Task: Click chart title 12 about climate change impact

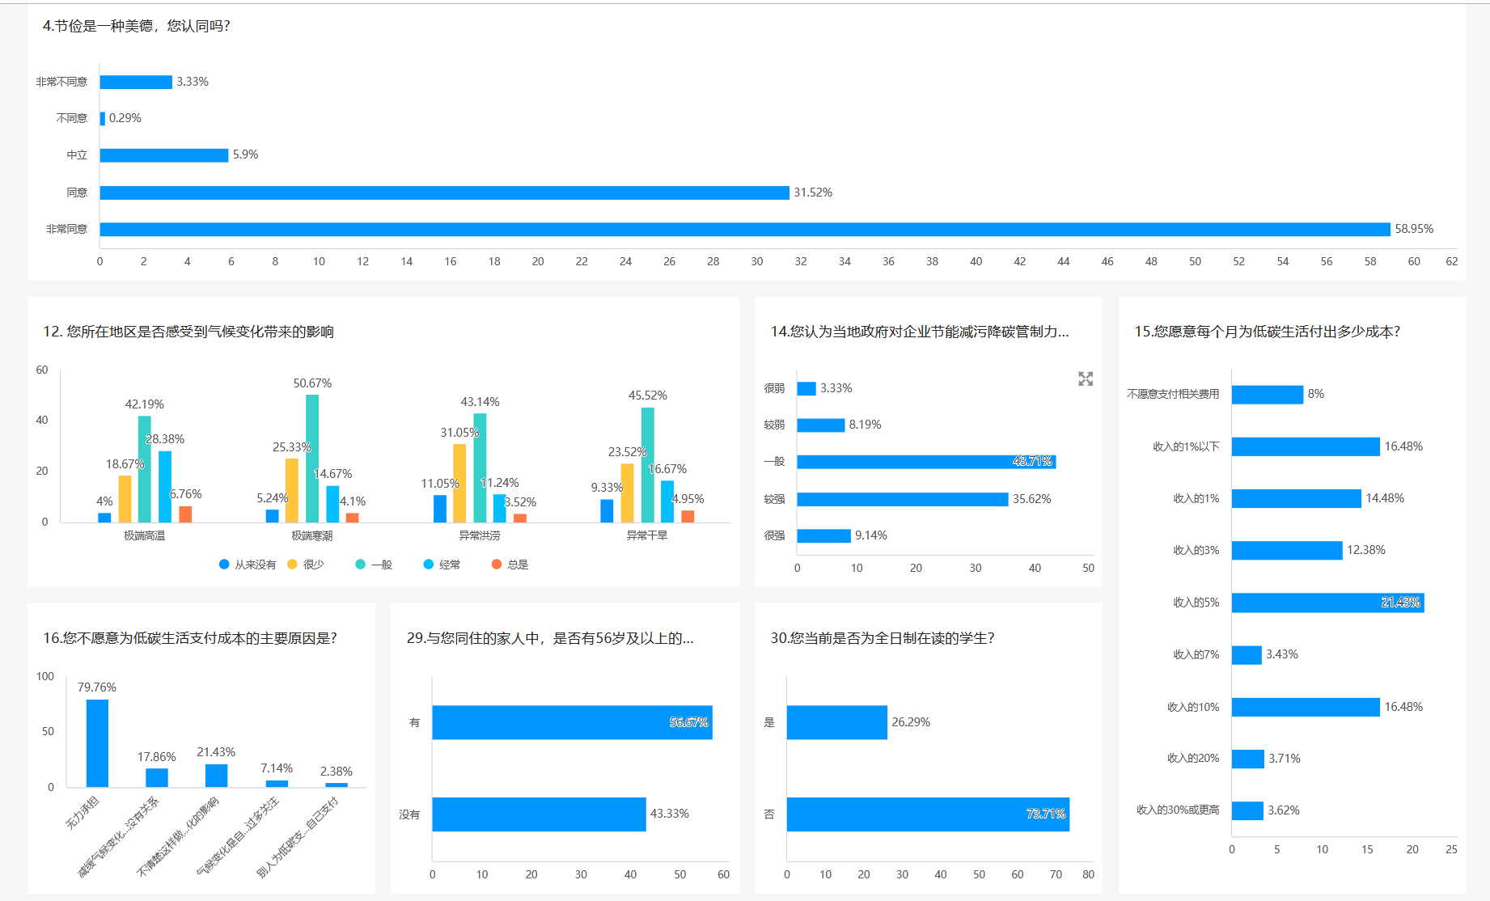Action: 188,332
